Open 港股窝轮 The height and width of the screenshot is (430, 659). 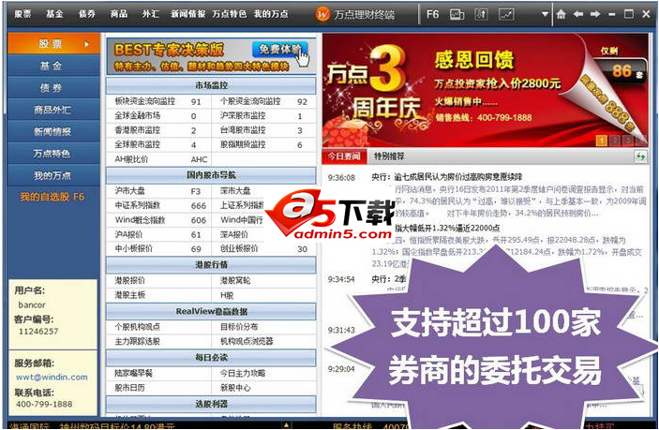pyautogui.click(x=235, y=280)
